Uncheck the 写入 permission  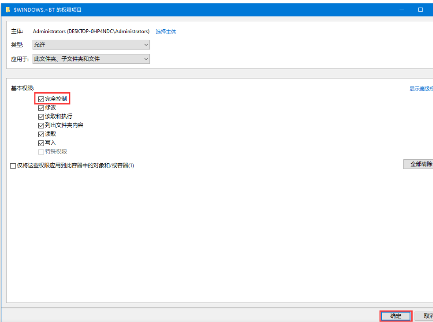pos(41,143)
